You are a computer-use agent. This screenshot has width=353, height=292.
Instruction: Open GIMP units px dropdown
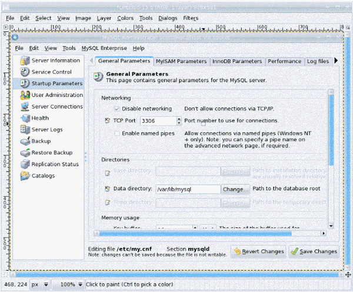(x=40, y=284)
